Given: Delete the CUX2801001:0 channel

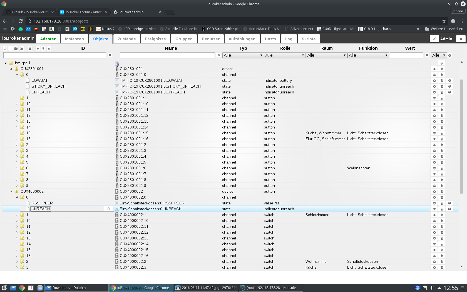Looking at the screenshot, I should click(442, 75).
